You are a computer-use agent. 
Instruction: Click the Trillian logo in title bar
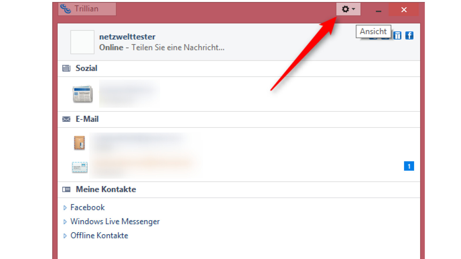point(65,9)
